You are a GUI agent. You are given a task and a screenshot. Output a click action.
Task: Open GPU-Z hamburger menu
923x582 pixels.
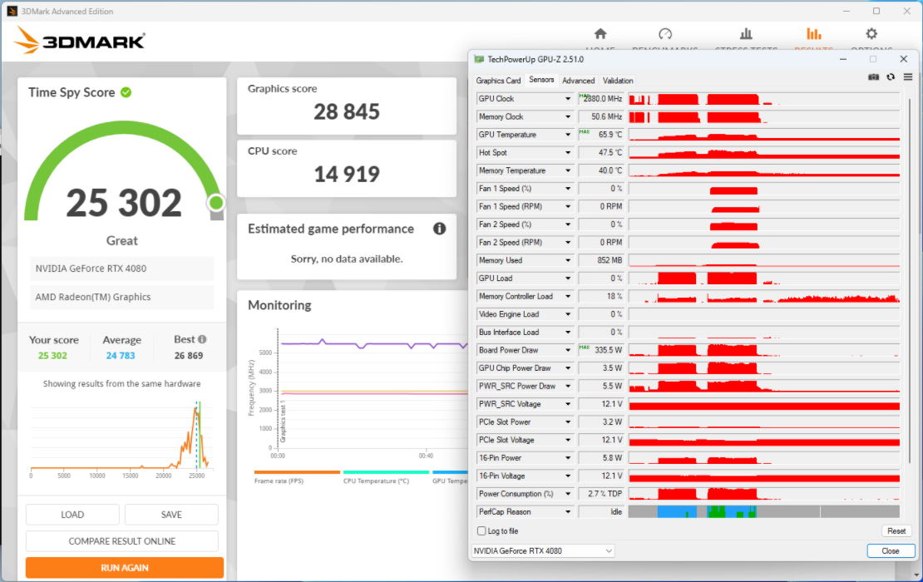pos(907,76)
